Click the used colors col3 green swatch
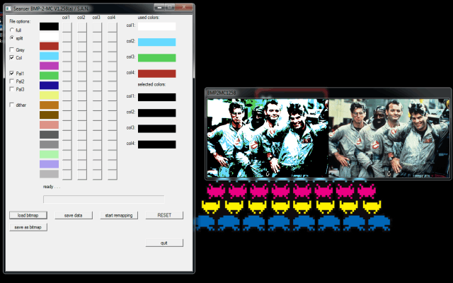The width and height of the screenshot is (453, 283). tap(156, 58)
